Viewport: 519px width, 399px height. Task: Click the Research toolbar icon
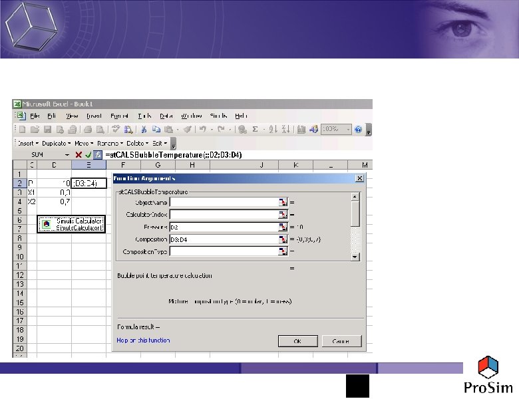(x=128, y=130)
